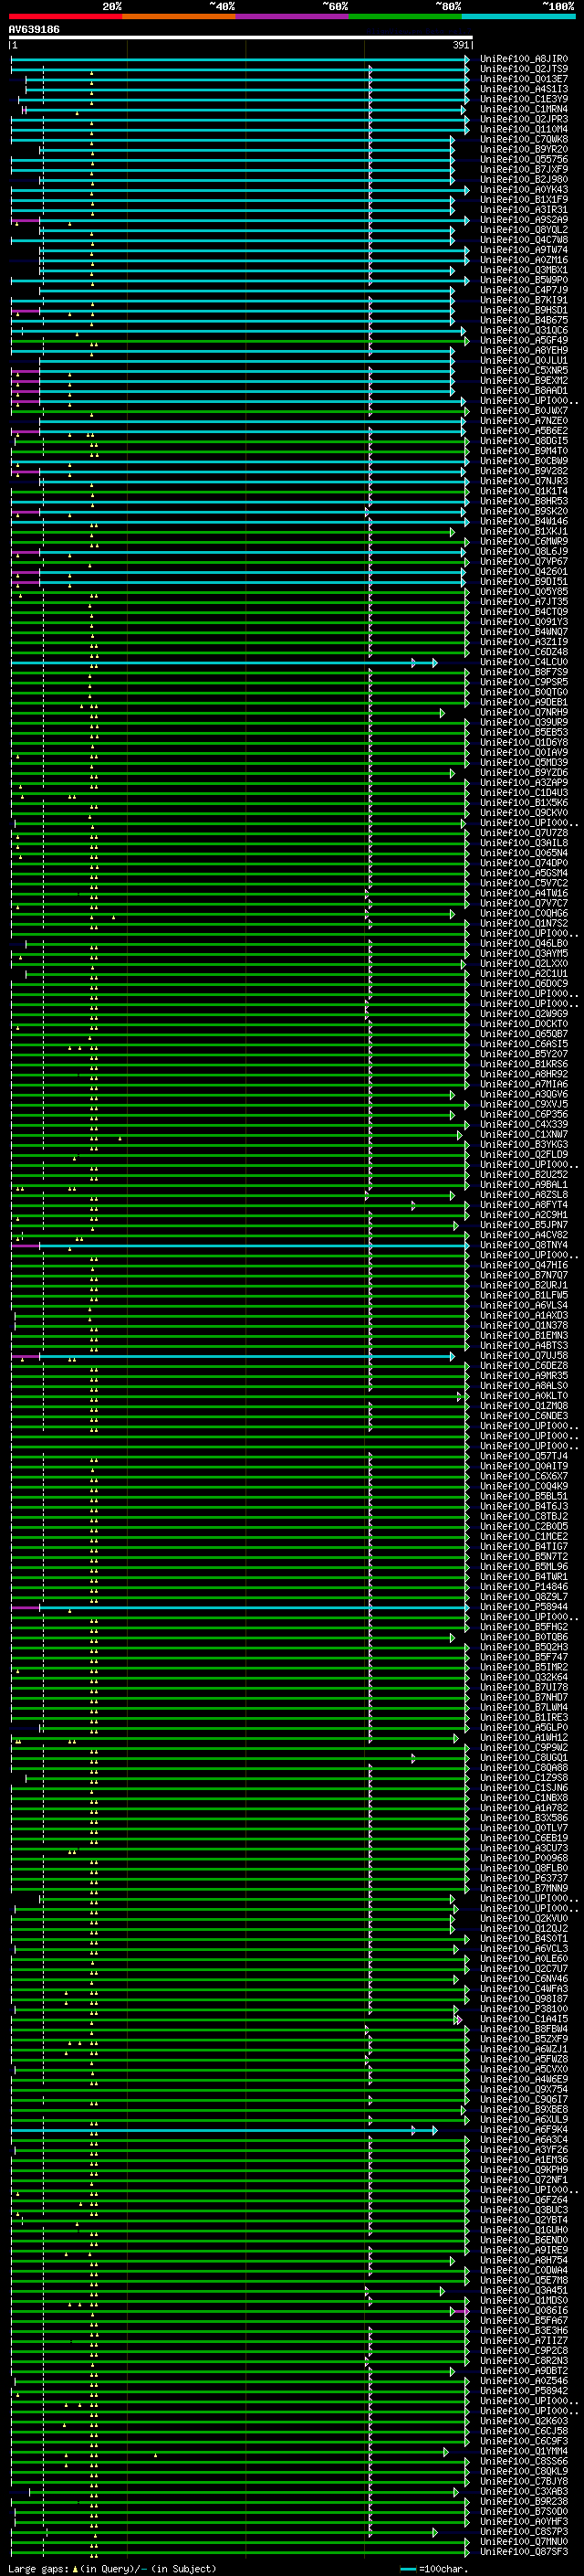Click the =100char. scale legend
The image size is (584, 2576).
coord(434,2569)
